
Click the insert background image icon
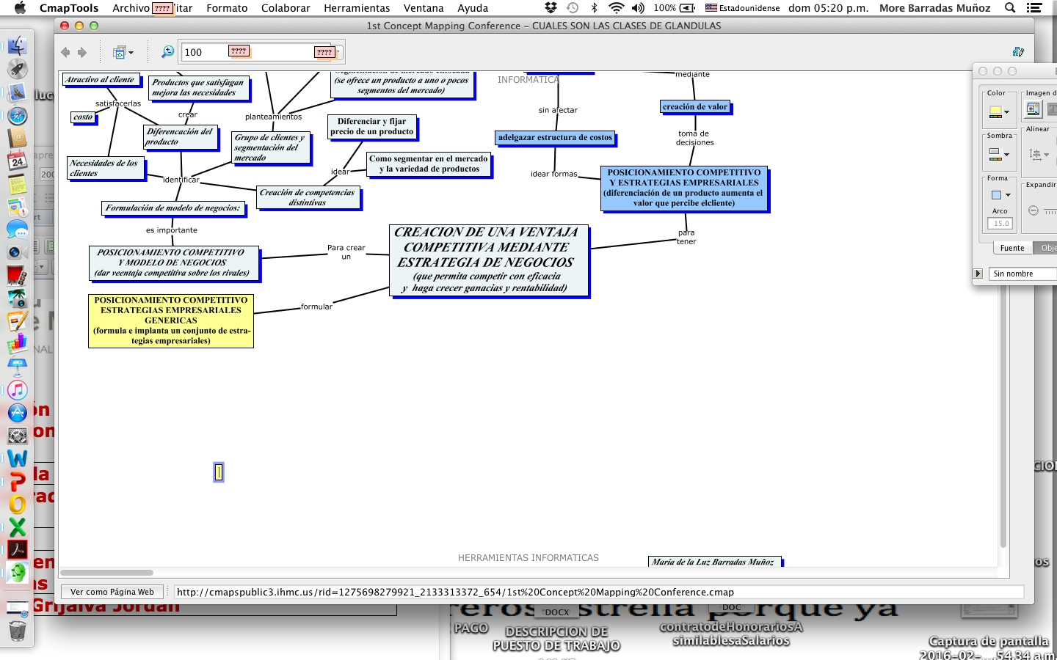pos(1033,109)
